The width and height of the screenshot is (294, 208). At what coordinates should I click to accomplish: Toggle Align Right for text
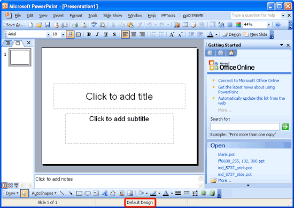[142, 34]
